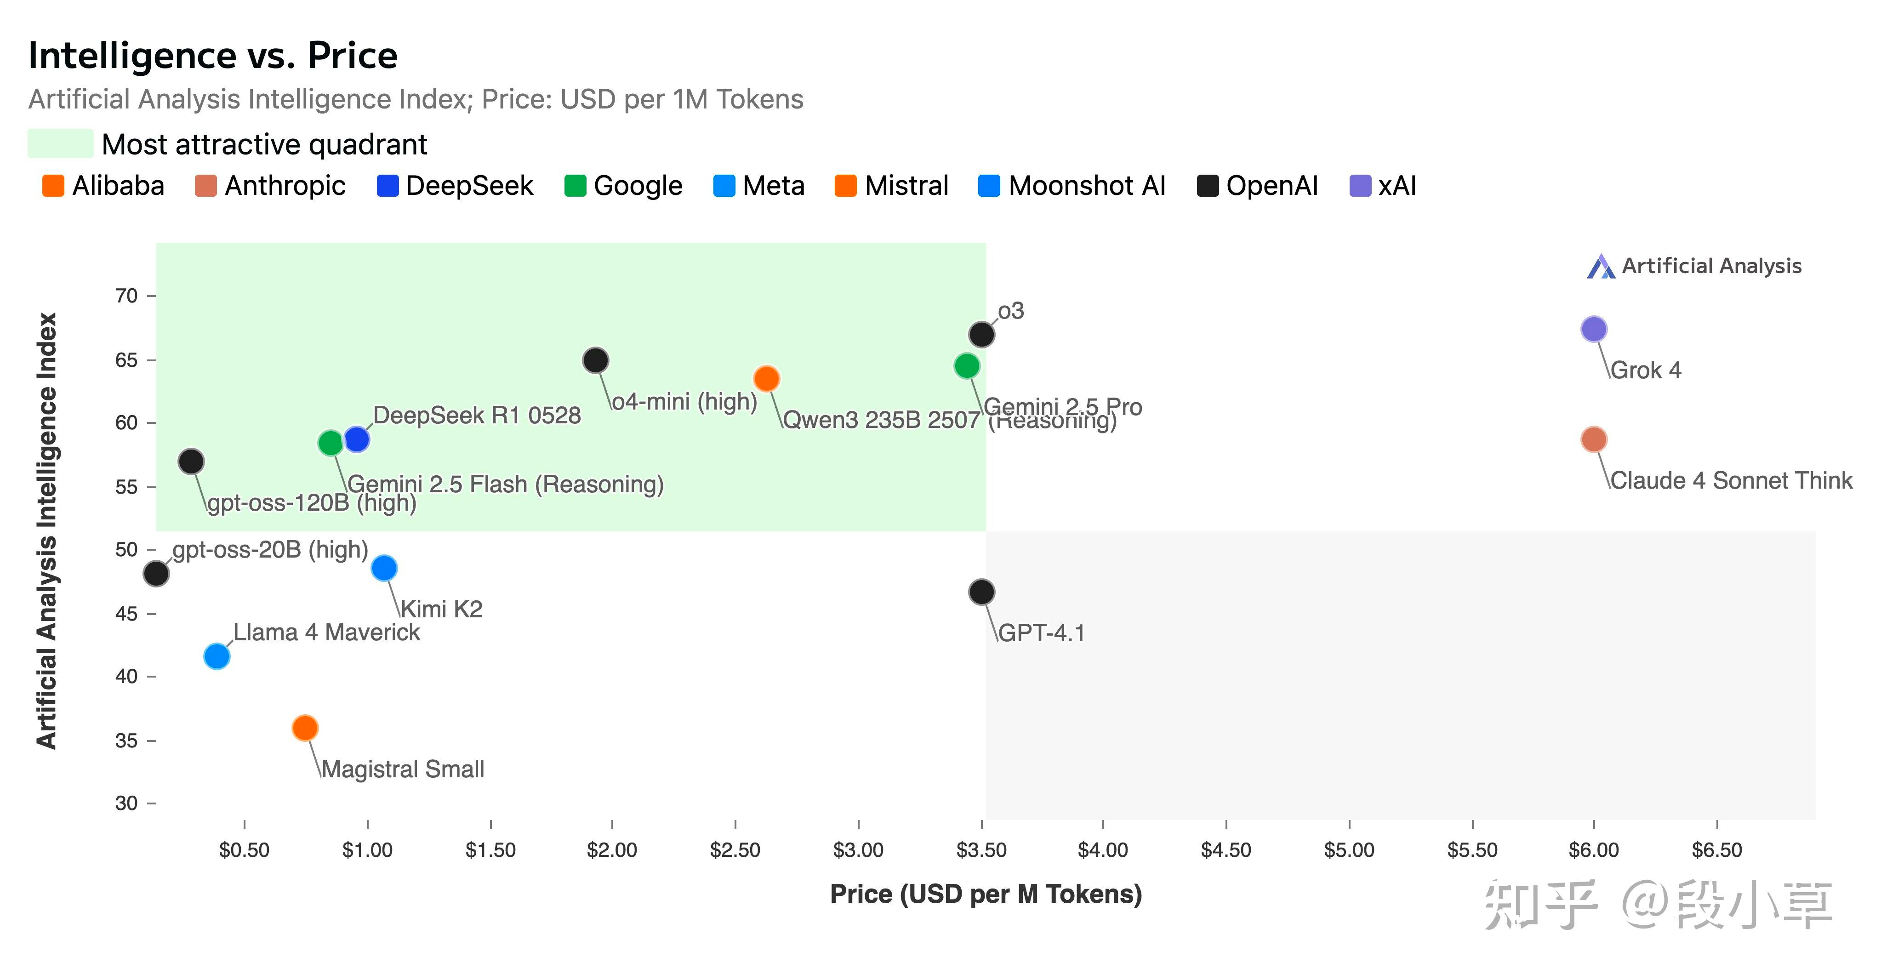Click the gpt-oss-20B (high) data point
This screenshot has width=1881, height=980.
click(x=156, y=573)
